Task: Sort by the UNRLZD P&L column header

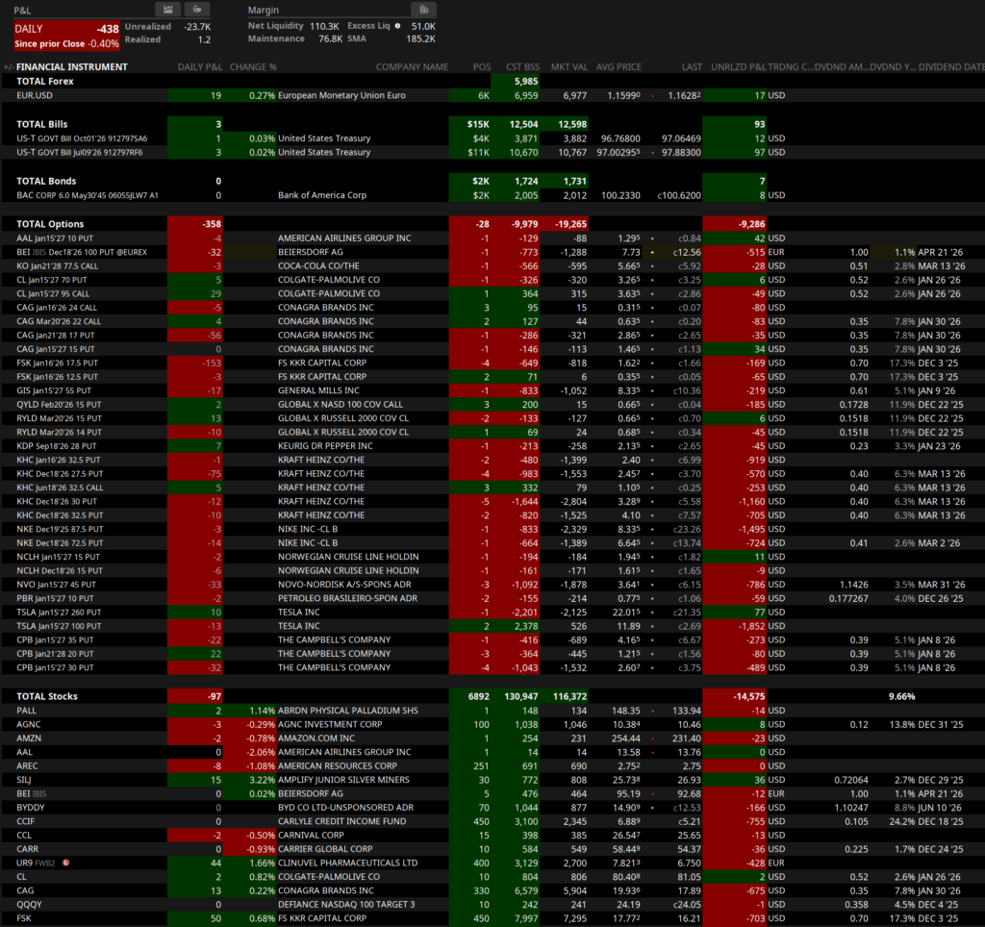Action: click(738, 67)
